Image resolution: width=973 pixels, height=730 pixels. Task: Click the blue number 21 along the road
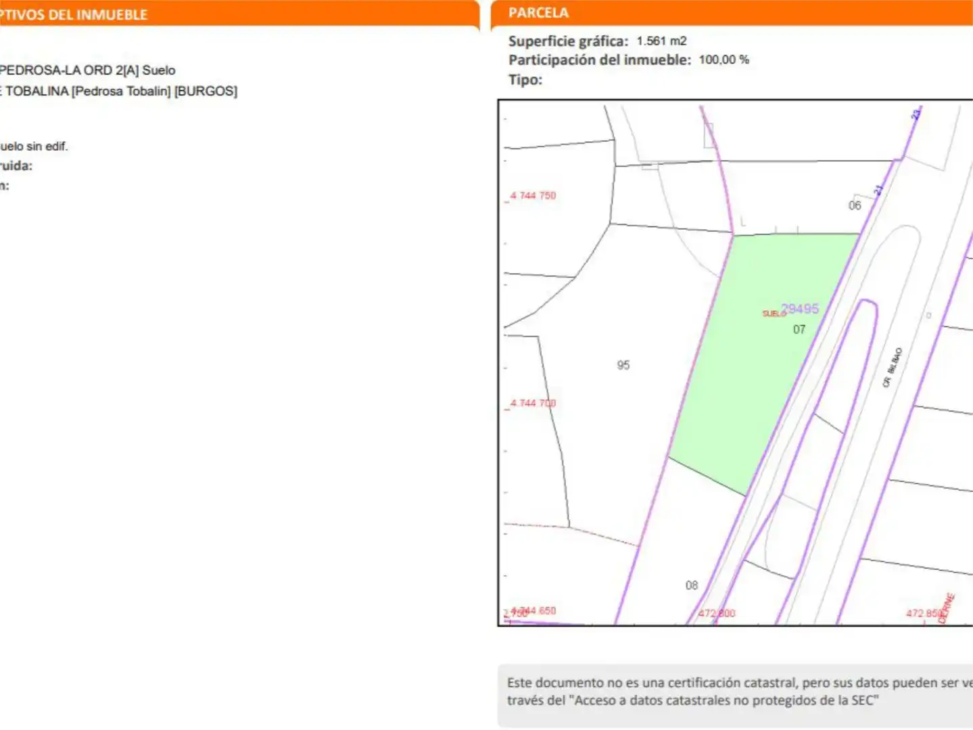coord(878,191)
